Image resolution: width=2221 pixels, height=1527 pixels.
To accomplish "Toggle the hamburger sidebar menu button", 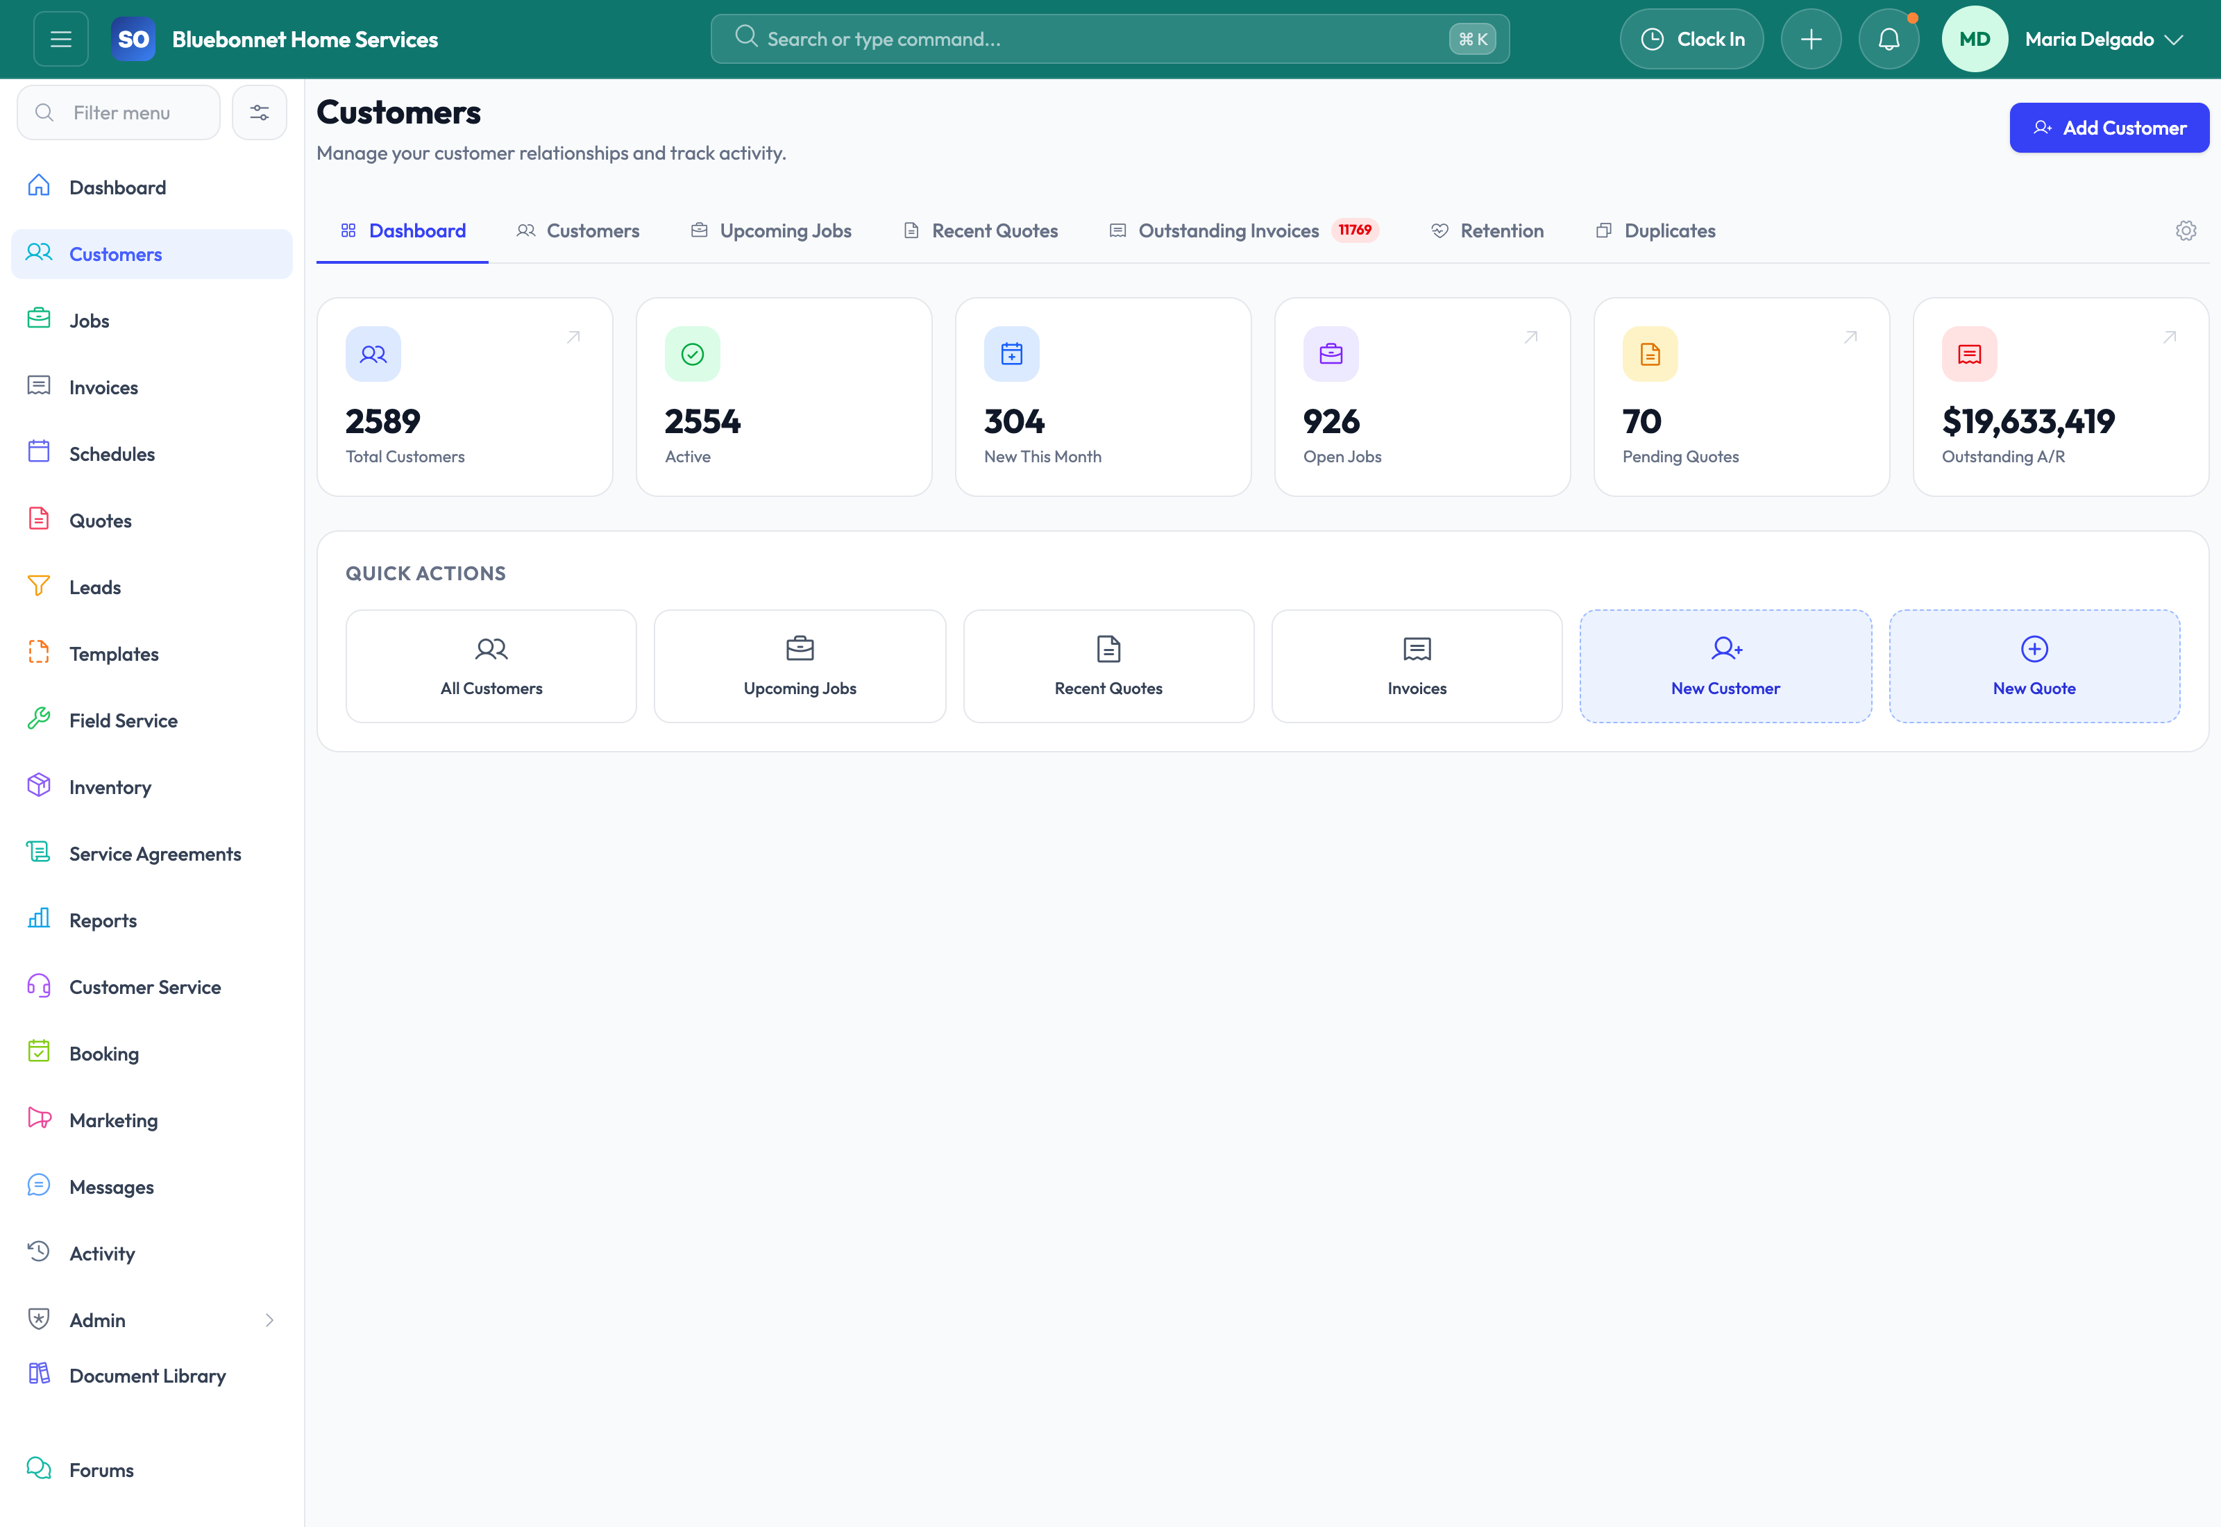I will [60, 40].
